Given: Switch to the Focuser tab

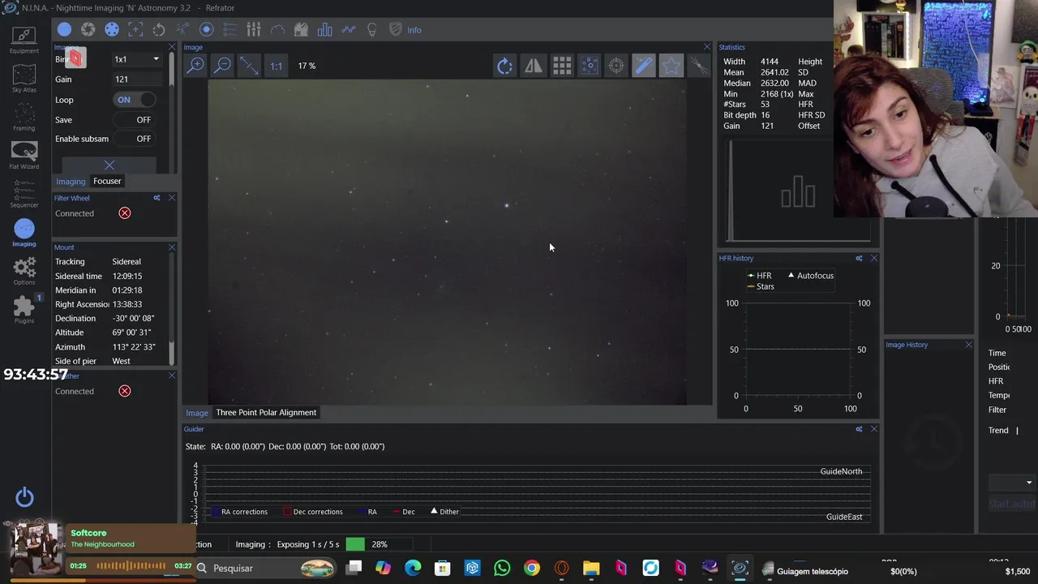Looking at the screenshot, I should [107, 181].
